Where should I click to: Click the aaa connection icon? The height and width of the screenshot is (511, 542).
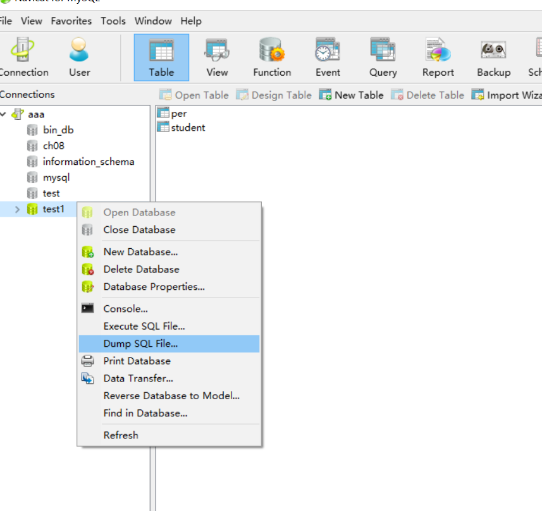click(x=18, y=114)
